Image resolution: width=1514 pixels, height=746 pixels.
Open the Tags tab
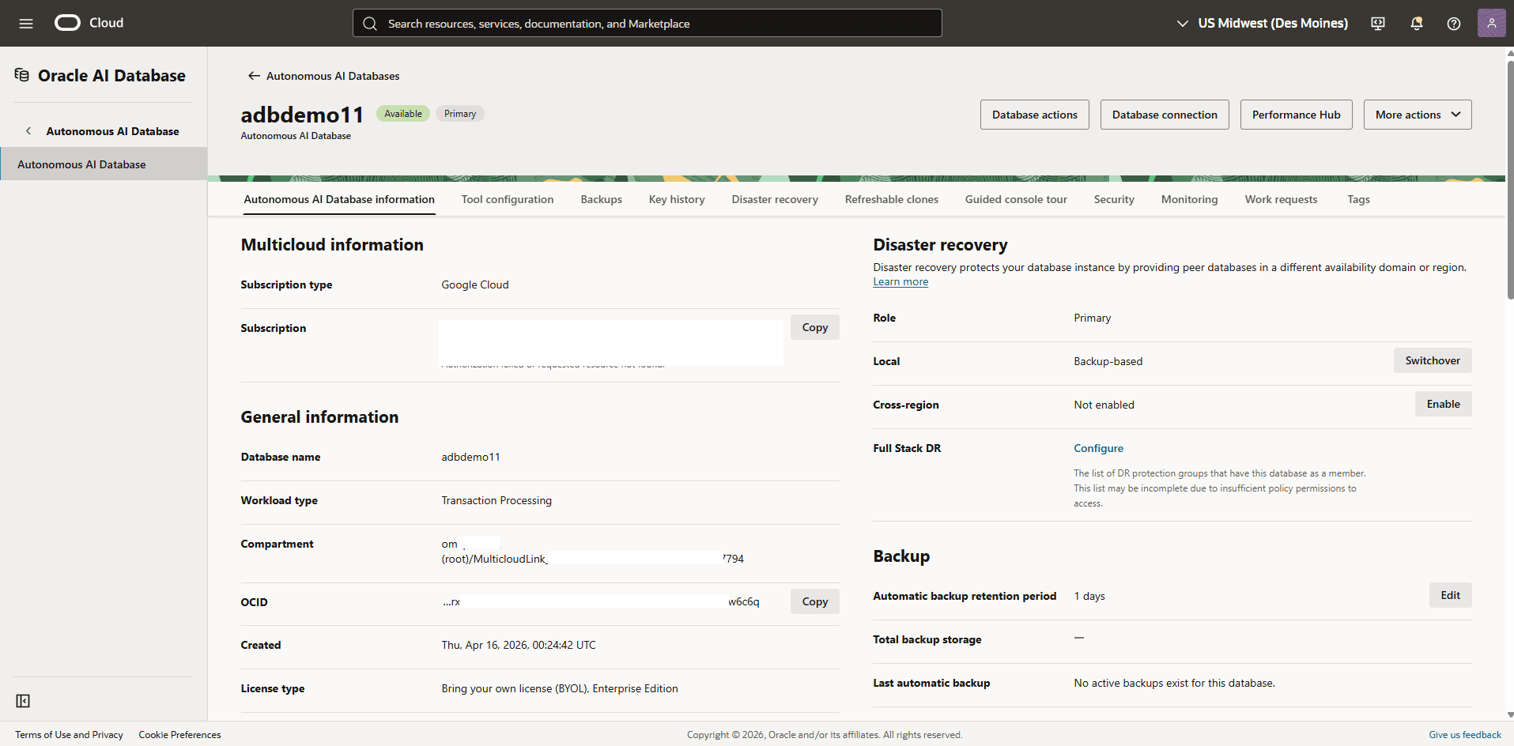coord(1358,199)
